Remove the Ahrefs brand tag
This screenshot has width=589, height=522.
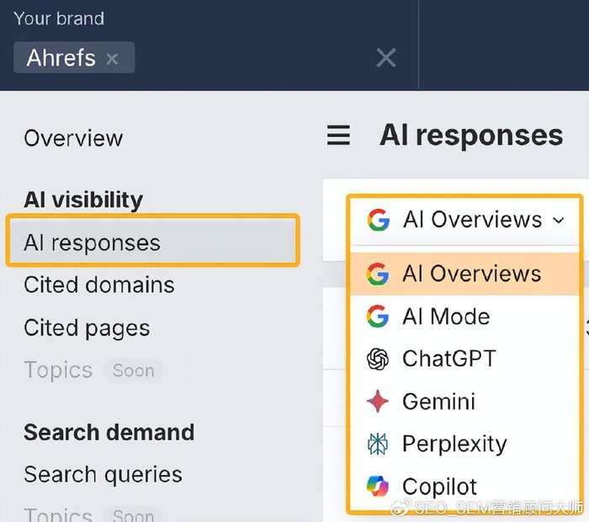coord(113,59)
